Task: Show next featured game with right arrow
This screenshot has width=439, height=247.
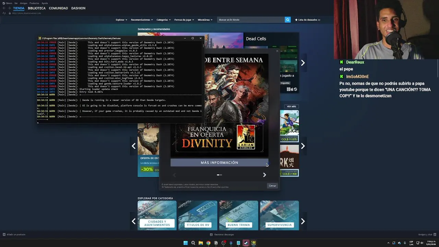Action: coord(303,63)
